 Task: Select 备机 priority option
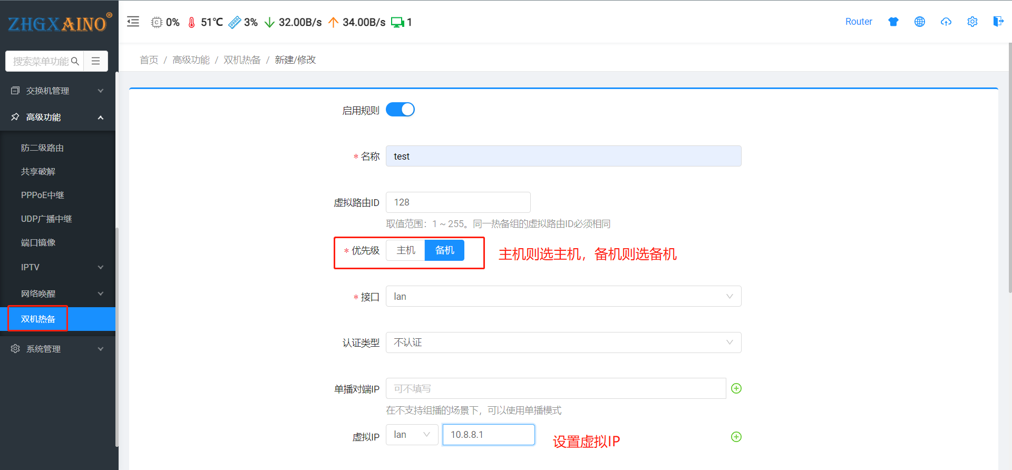444,250
